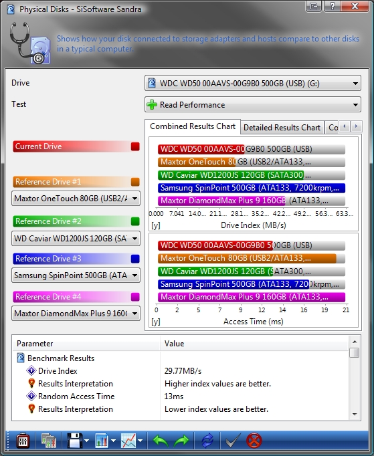Click the green back arrow icon
Viewport: 374px width, 456px height.
(161, 441)
